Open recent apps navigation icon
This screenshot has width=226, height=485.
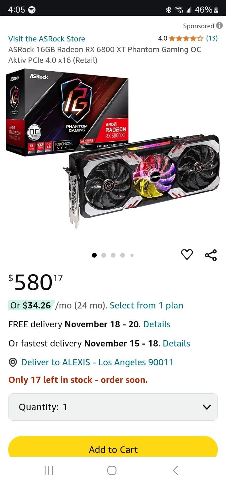tap(49, 470)
